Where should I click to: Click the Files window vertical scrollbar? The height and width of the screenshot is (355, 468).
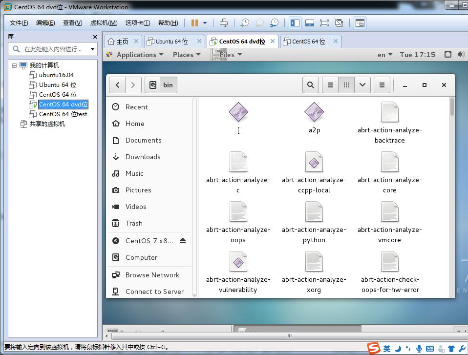(x=452, y=106)
